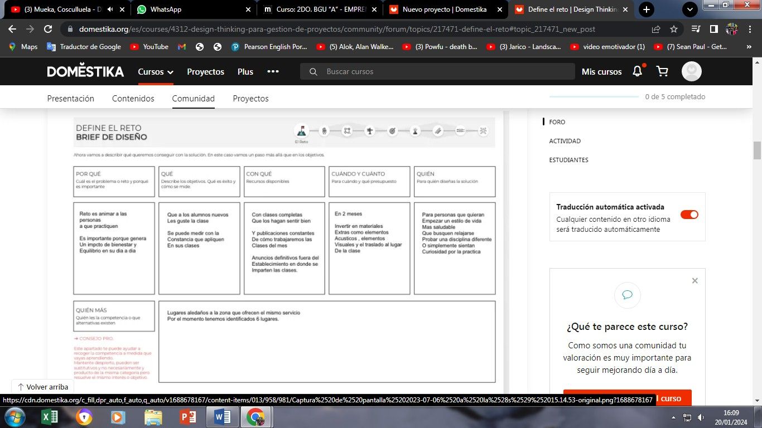
Task: Open the Domestika user avatar menu
Action: pyautogui.click(x=692, y=71)
